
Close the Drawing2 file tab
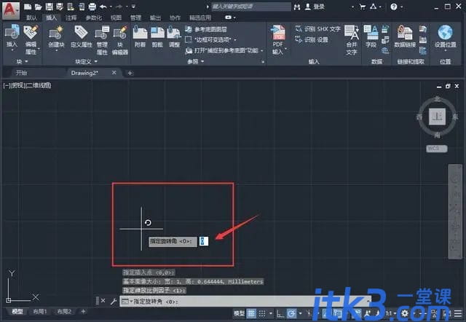pyautogui.click(x=114, y=73)
